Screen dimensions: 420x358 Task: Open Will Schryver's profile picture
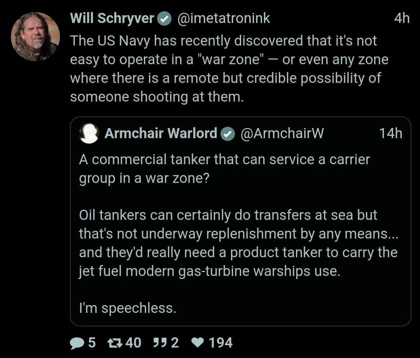coord(35,37)
